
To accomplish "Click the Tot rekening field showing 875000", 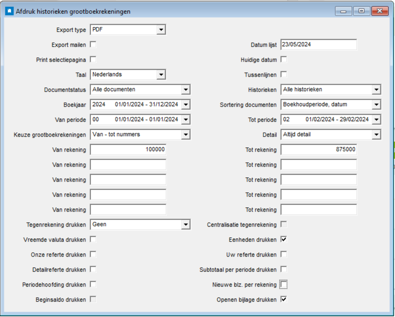I will click(318, 150).
